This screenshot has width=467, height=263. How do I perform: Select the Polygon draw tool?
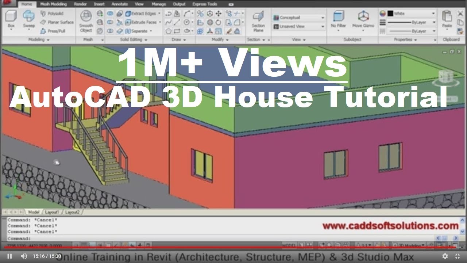[x=168, y=31]
